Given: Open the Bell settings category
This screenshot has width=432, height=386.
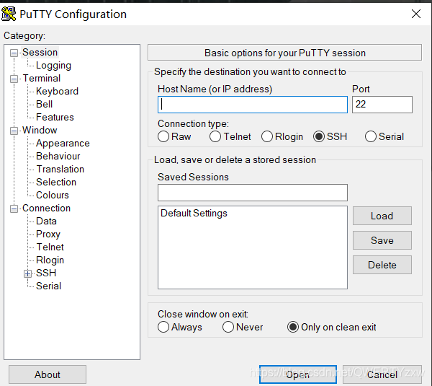Looking at the screenshot, I should pyautogui.click(x=44, y=104).
